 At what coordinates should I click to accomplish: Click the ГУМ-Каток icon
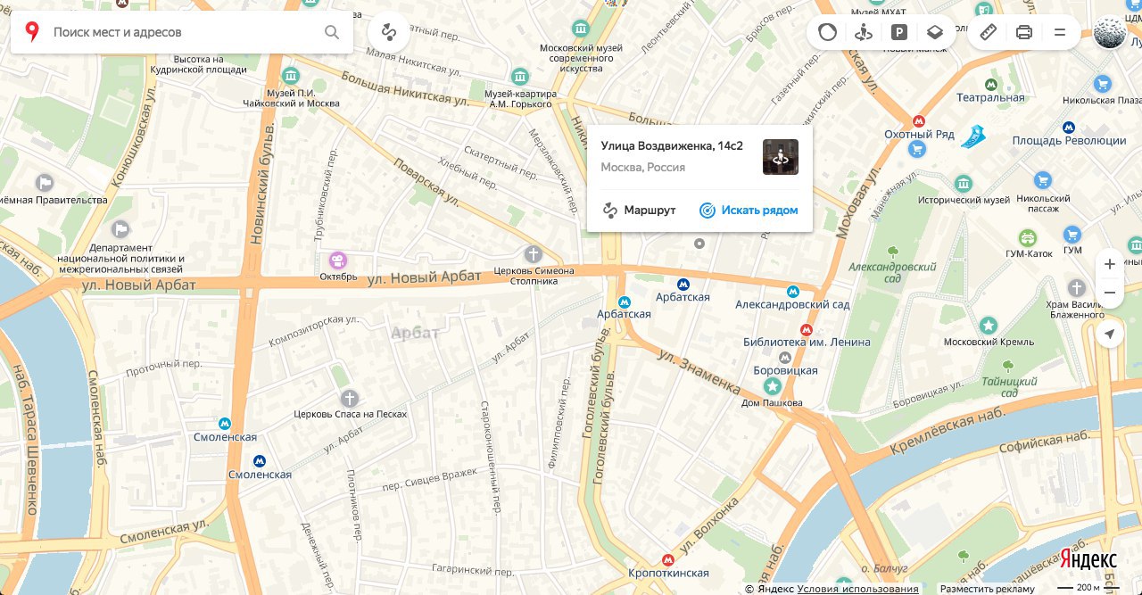click(1029, 237)
